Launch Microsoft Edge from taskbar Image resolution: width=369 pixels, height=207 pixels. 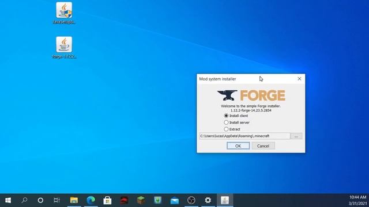tap(91, 200)
